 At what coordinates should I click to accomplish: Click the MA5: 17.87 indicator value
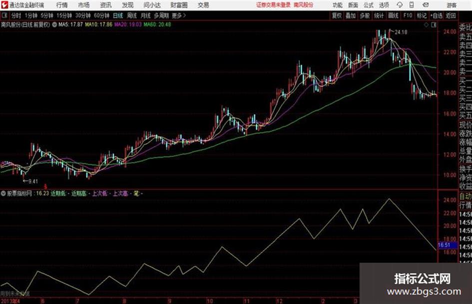(x=70, y=24)
